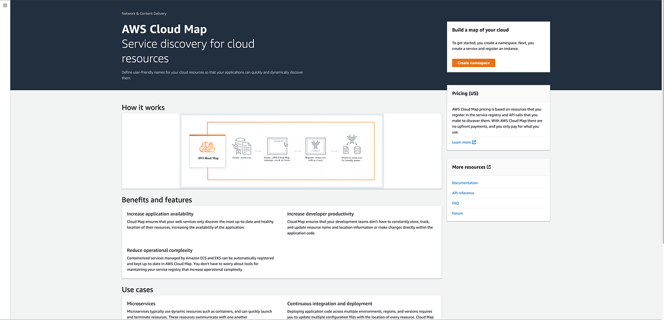Click the AWS Cloud Map logo in the diagram
This screenshot has width=664, height=320.
tap(207, 147)
